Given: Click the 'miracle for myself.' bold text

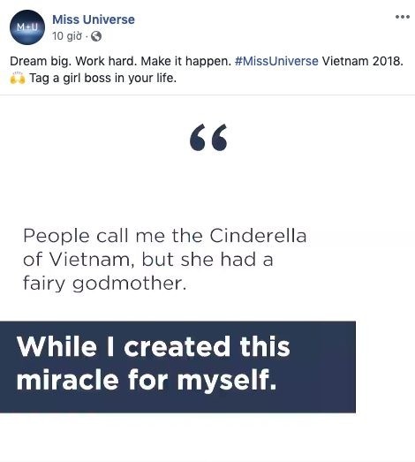Looking at the screenshot, I should click(x=147, y=380).
